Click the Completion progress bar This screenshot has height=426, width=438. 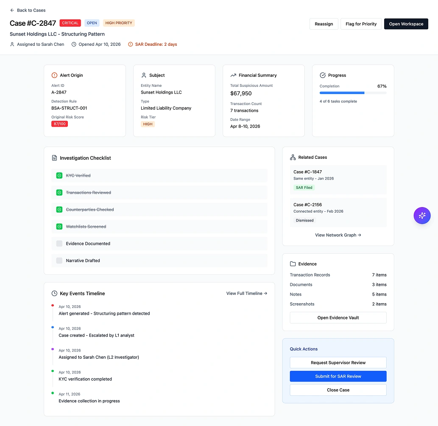[x=353, y=93]
